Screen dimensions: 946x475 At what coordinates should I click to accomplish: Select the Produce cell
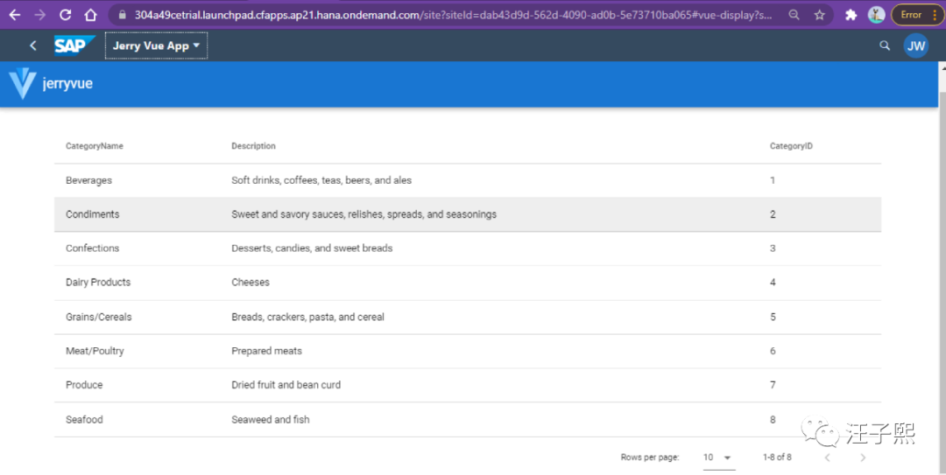click(x=84, y=385)
